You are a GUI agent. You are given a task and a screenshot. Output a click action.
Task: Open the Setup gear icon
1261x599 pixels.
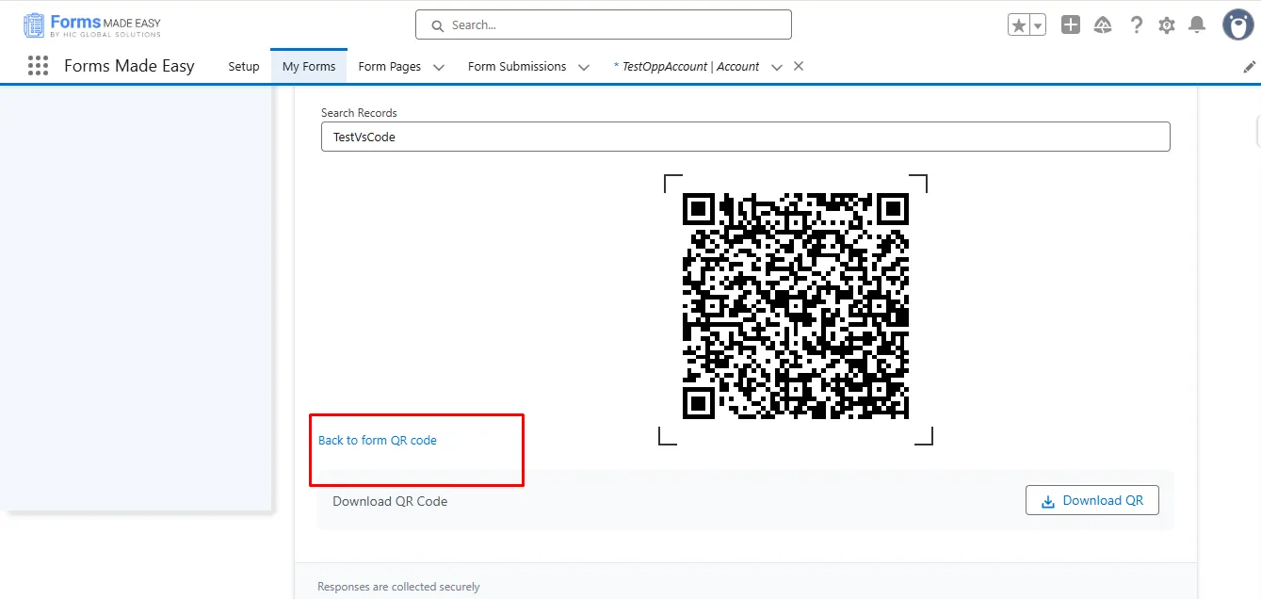tap(1167, 25)
